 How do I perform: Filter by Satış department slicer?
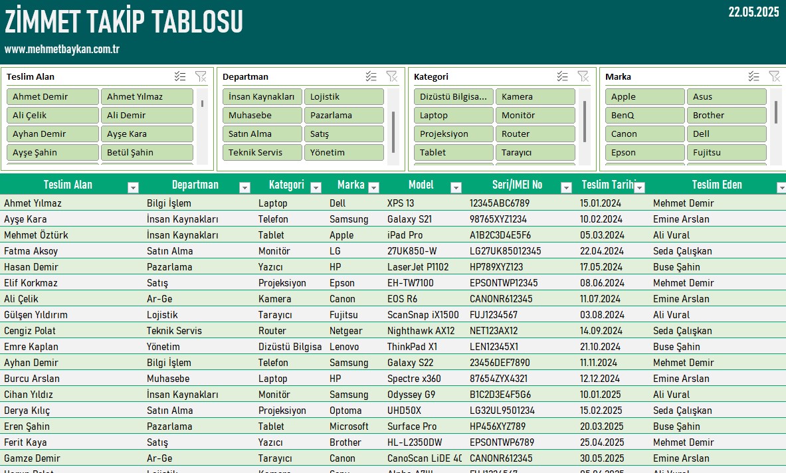tap(344, 134)
